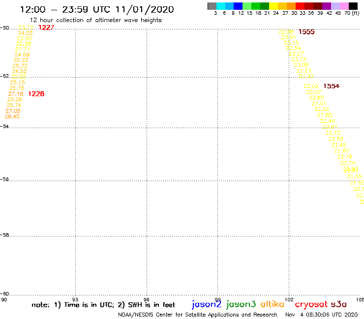
Task: Click wave height value 24.52
Action: [20, 71]
